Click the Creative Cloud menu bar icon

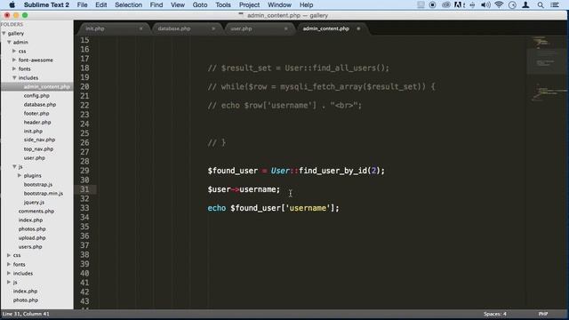446,4
